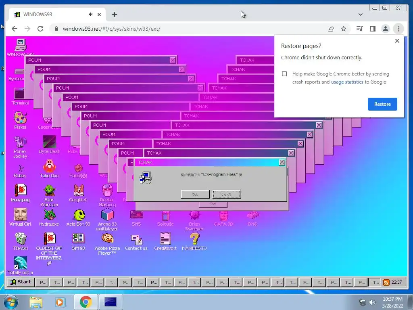Screen dimensions: 413x310
Task: Open Doctor Marburg icon
Action: pyautogui.click(x=107, y=195)
